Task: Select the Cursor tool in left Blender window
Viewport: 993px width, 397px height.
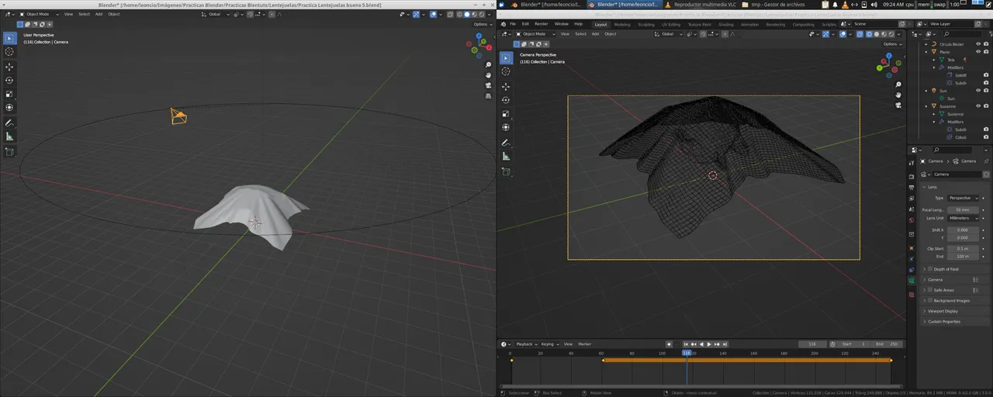Action: pos(9,52)
